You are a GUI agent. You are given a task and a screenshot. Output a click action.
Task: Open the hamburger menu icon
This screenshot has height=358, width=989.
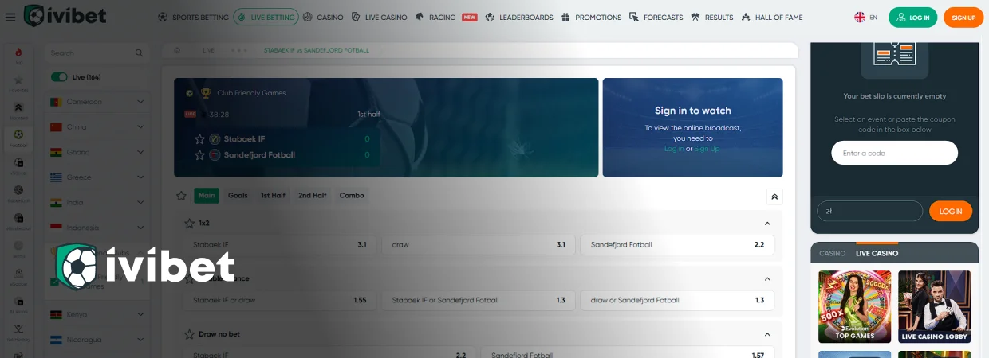click(x=10, y=17)
